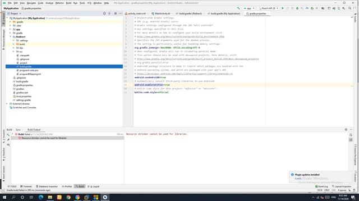The height and width of the screenshot is (201, 359).
Task: Click the Make Project hammer icon in toolbar
Action: click(238, 8)
